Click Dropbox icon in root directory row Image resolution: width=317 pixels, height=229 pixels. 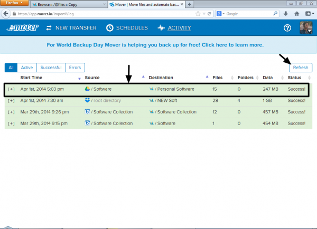point(88,100)
